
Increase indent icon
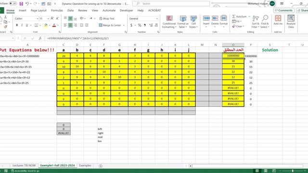point(87,25)
